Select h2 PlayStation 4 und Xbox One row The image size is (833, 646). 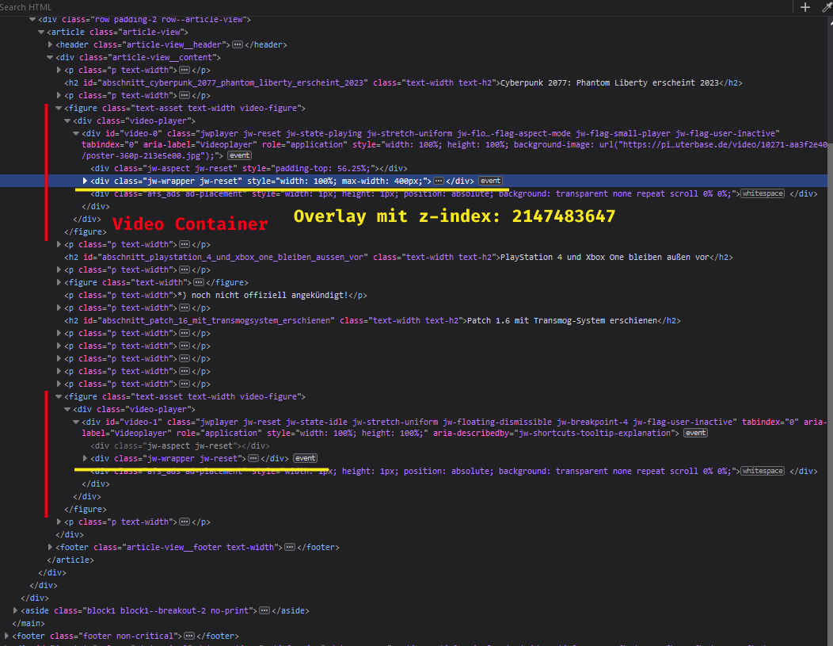point(398,258)
